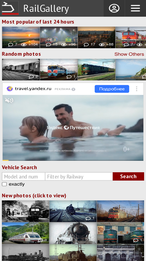
Task: Click 'Vehicle Search' heading
Action: coord(19,167)
